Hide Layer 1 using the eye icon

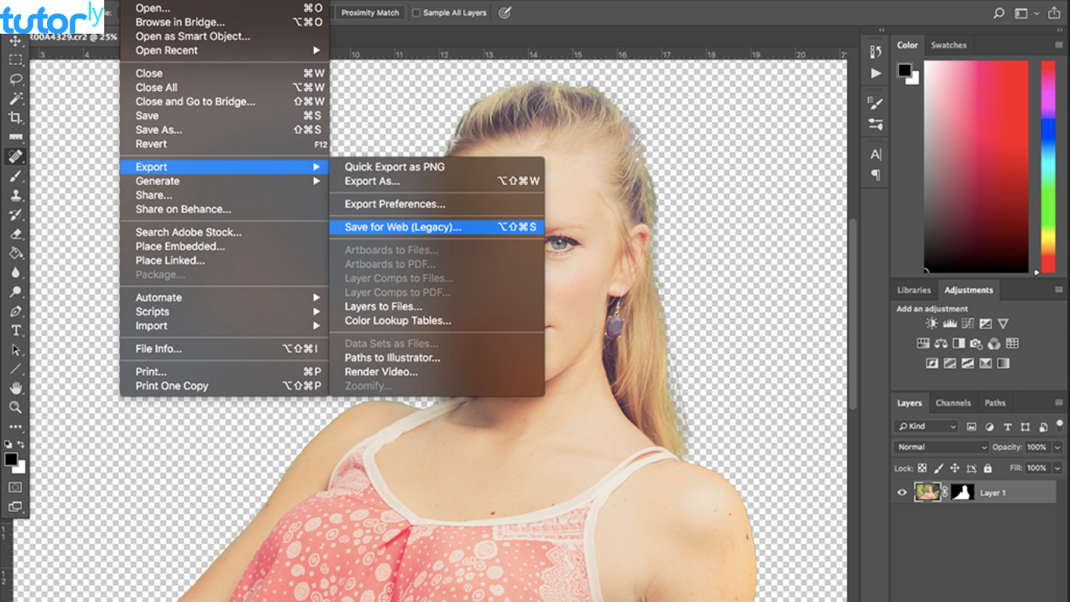[902, 493]
